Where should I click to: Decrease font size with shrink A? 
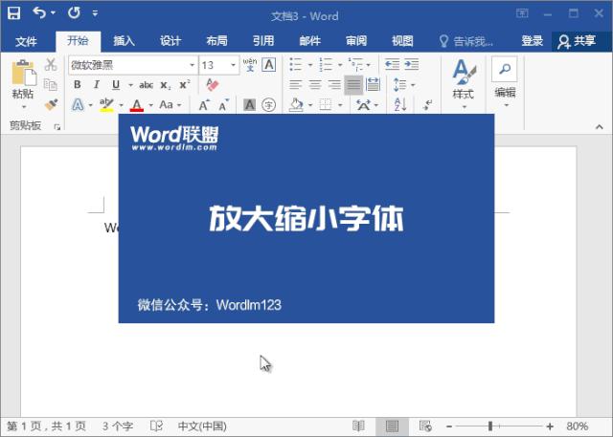223,105
